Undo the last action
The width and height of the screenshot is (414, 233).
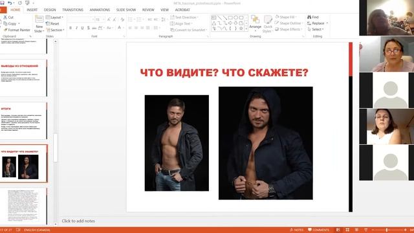10,3
